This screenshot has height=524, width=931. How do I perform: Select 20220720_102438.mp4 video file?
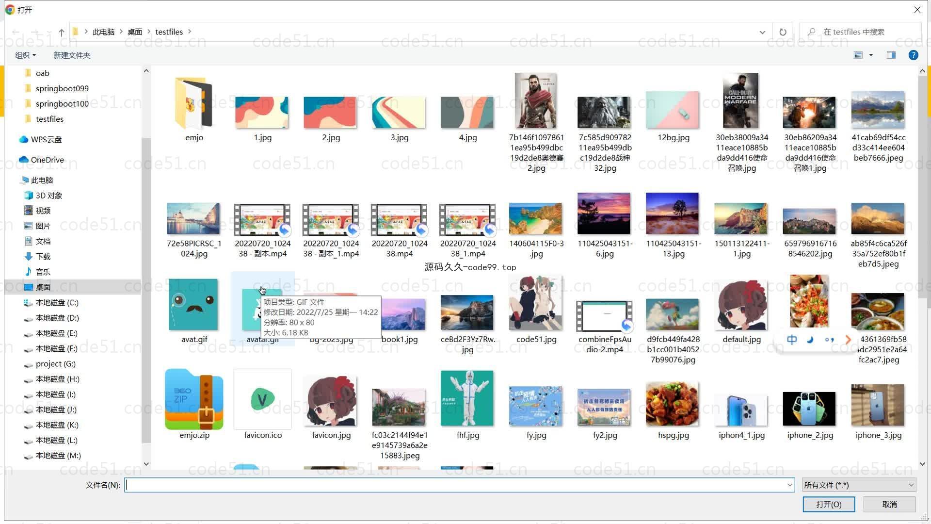[x=399, y=220]
